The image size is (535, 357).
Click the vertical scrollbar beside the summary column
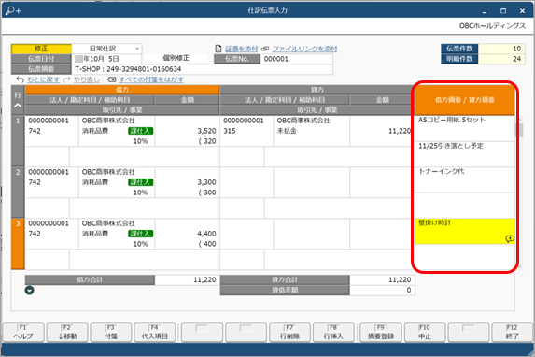[520, 193]
